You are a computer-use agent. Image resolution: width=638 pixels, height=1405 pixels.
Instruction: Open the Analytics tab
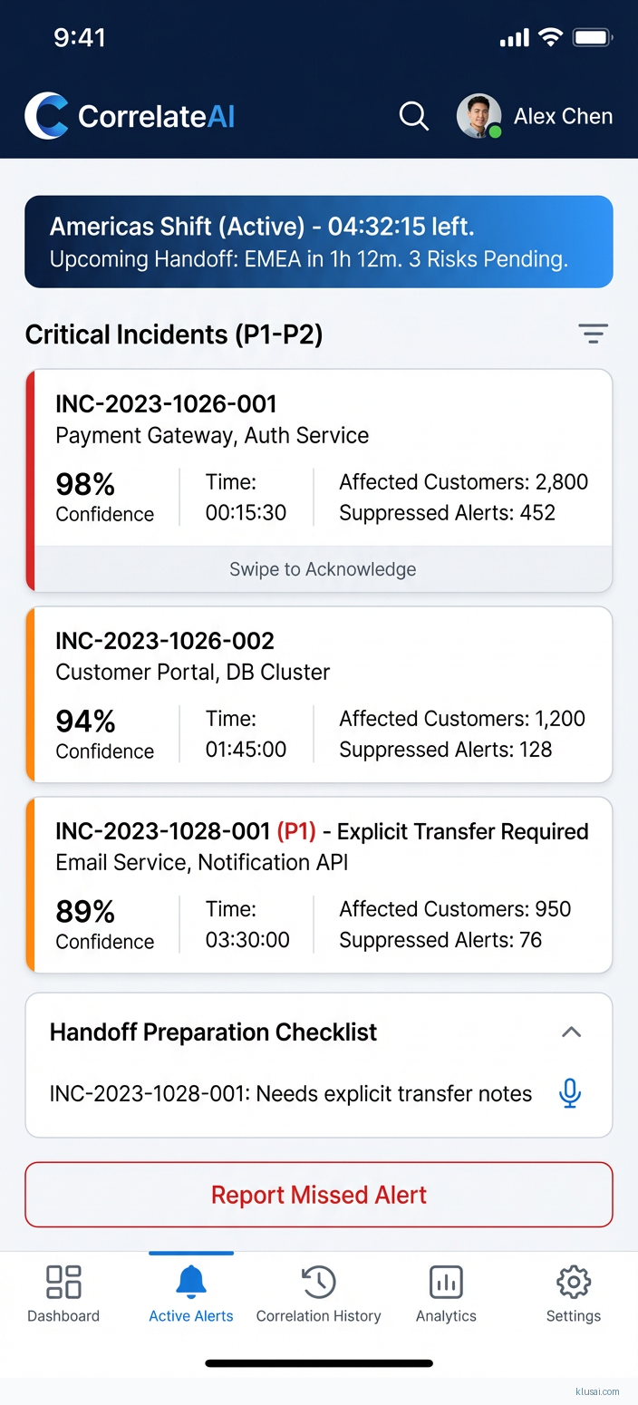click(x=446, y=1294)
